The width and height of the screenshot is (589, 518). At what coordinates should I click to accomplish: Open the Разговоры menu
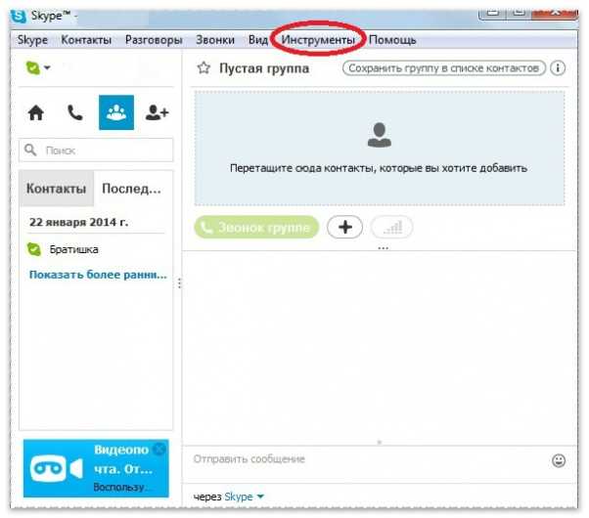154,40
